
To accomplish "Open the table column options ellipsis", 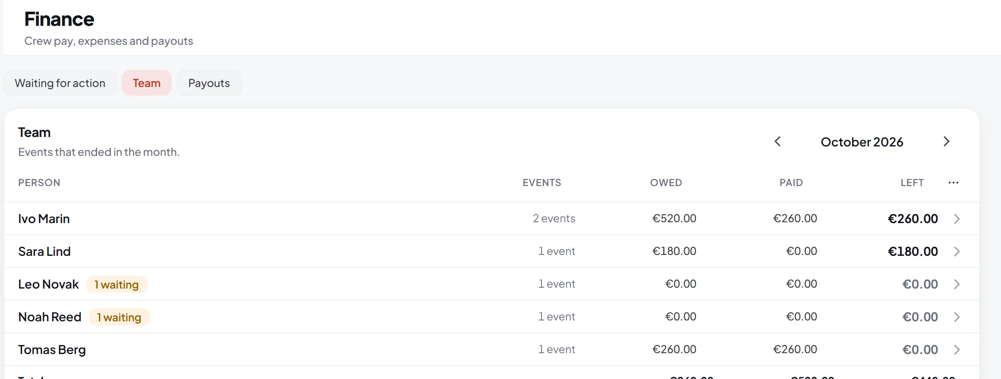I will pyautogui.click(x=954, y=183).
